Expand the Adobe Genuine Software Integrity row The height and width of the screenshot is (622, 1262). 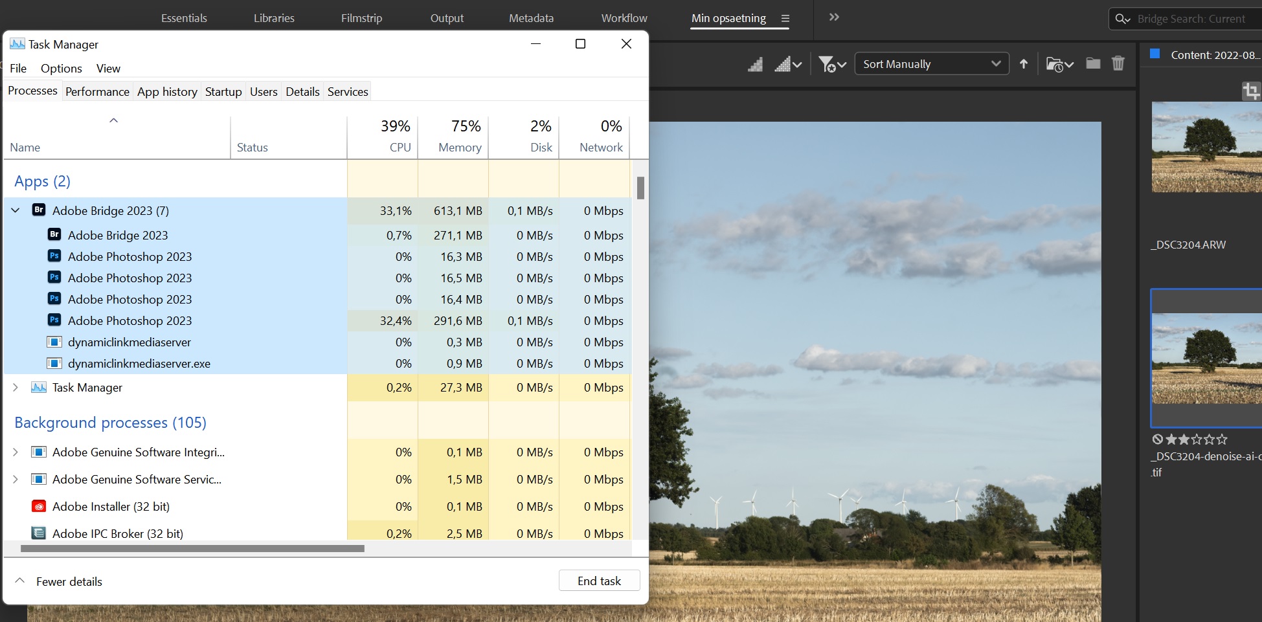pyautogui.click(x=15, y=452)
